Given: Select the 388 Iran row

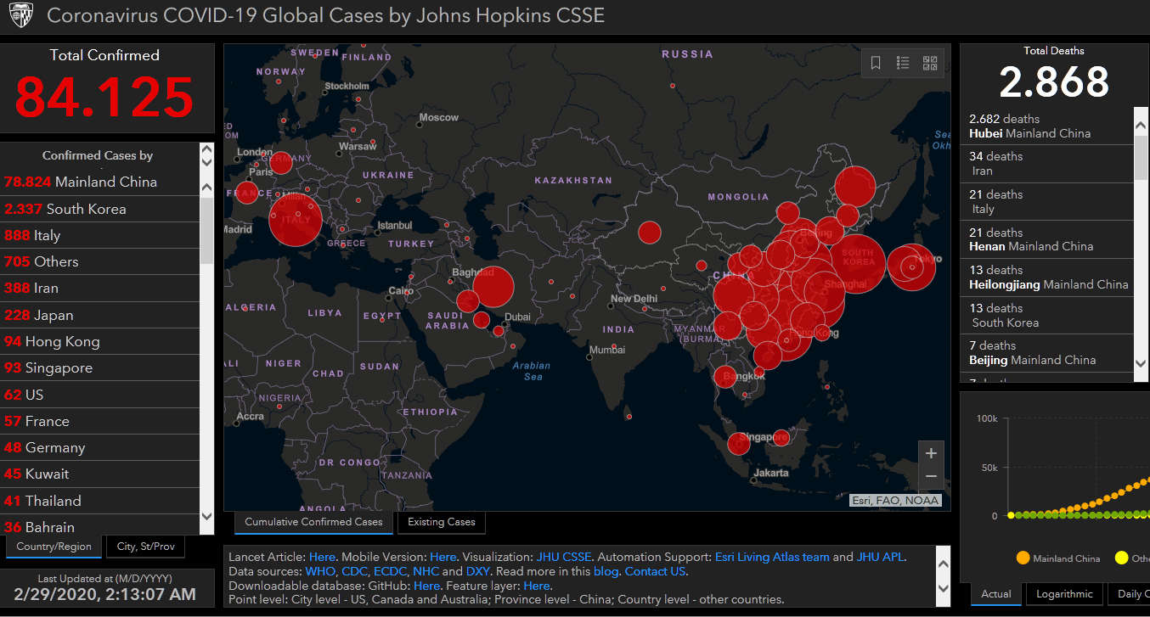Looking at the screenshot, I should pos(99,288).
